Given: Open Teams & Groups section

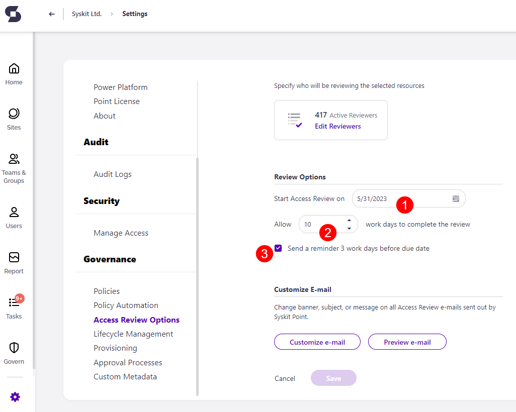Looking at the screenshot, I should 14,161.
